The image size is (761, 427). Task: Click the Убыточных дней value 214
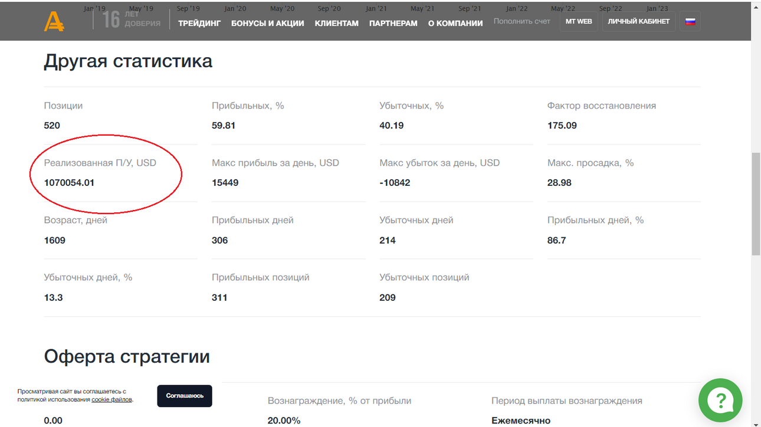388,241
